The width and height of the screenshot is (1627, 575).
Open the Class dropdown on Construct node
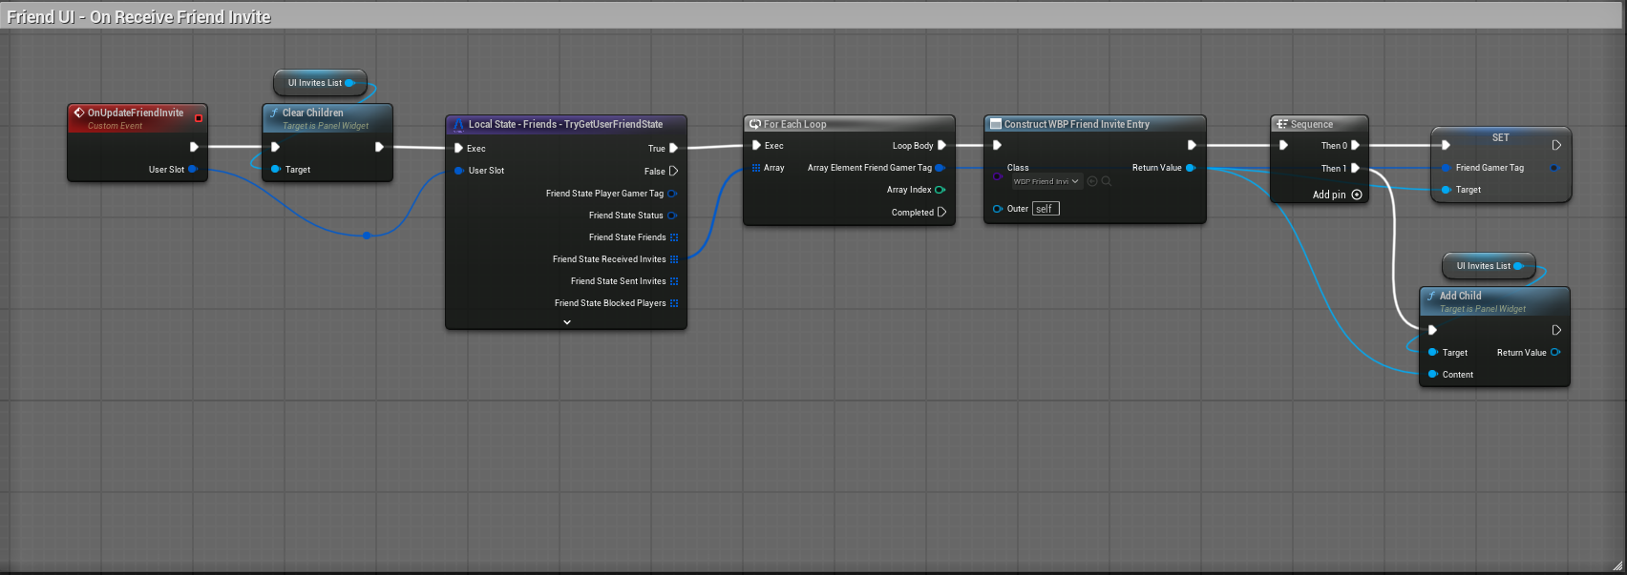tap(1046, 181)
